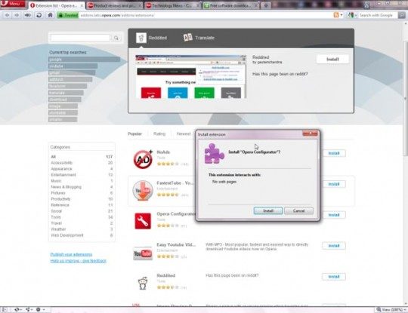Install the Easy Youtube Video extension

click(x=334, y=246)
